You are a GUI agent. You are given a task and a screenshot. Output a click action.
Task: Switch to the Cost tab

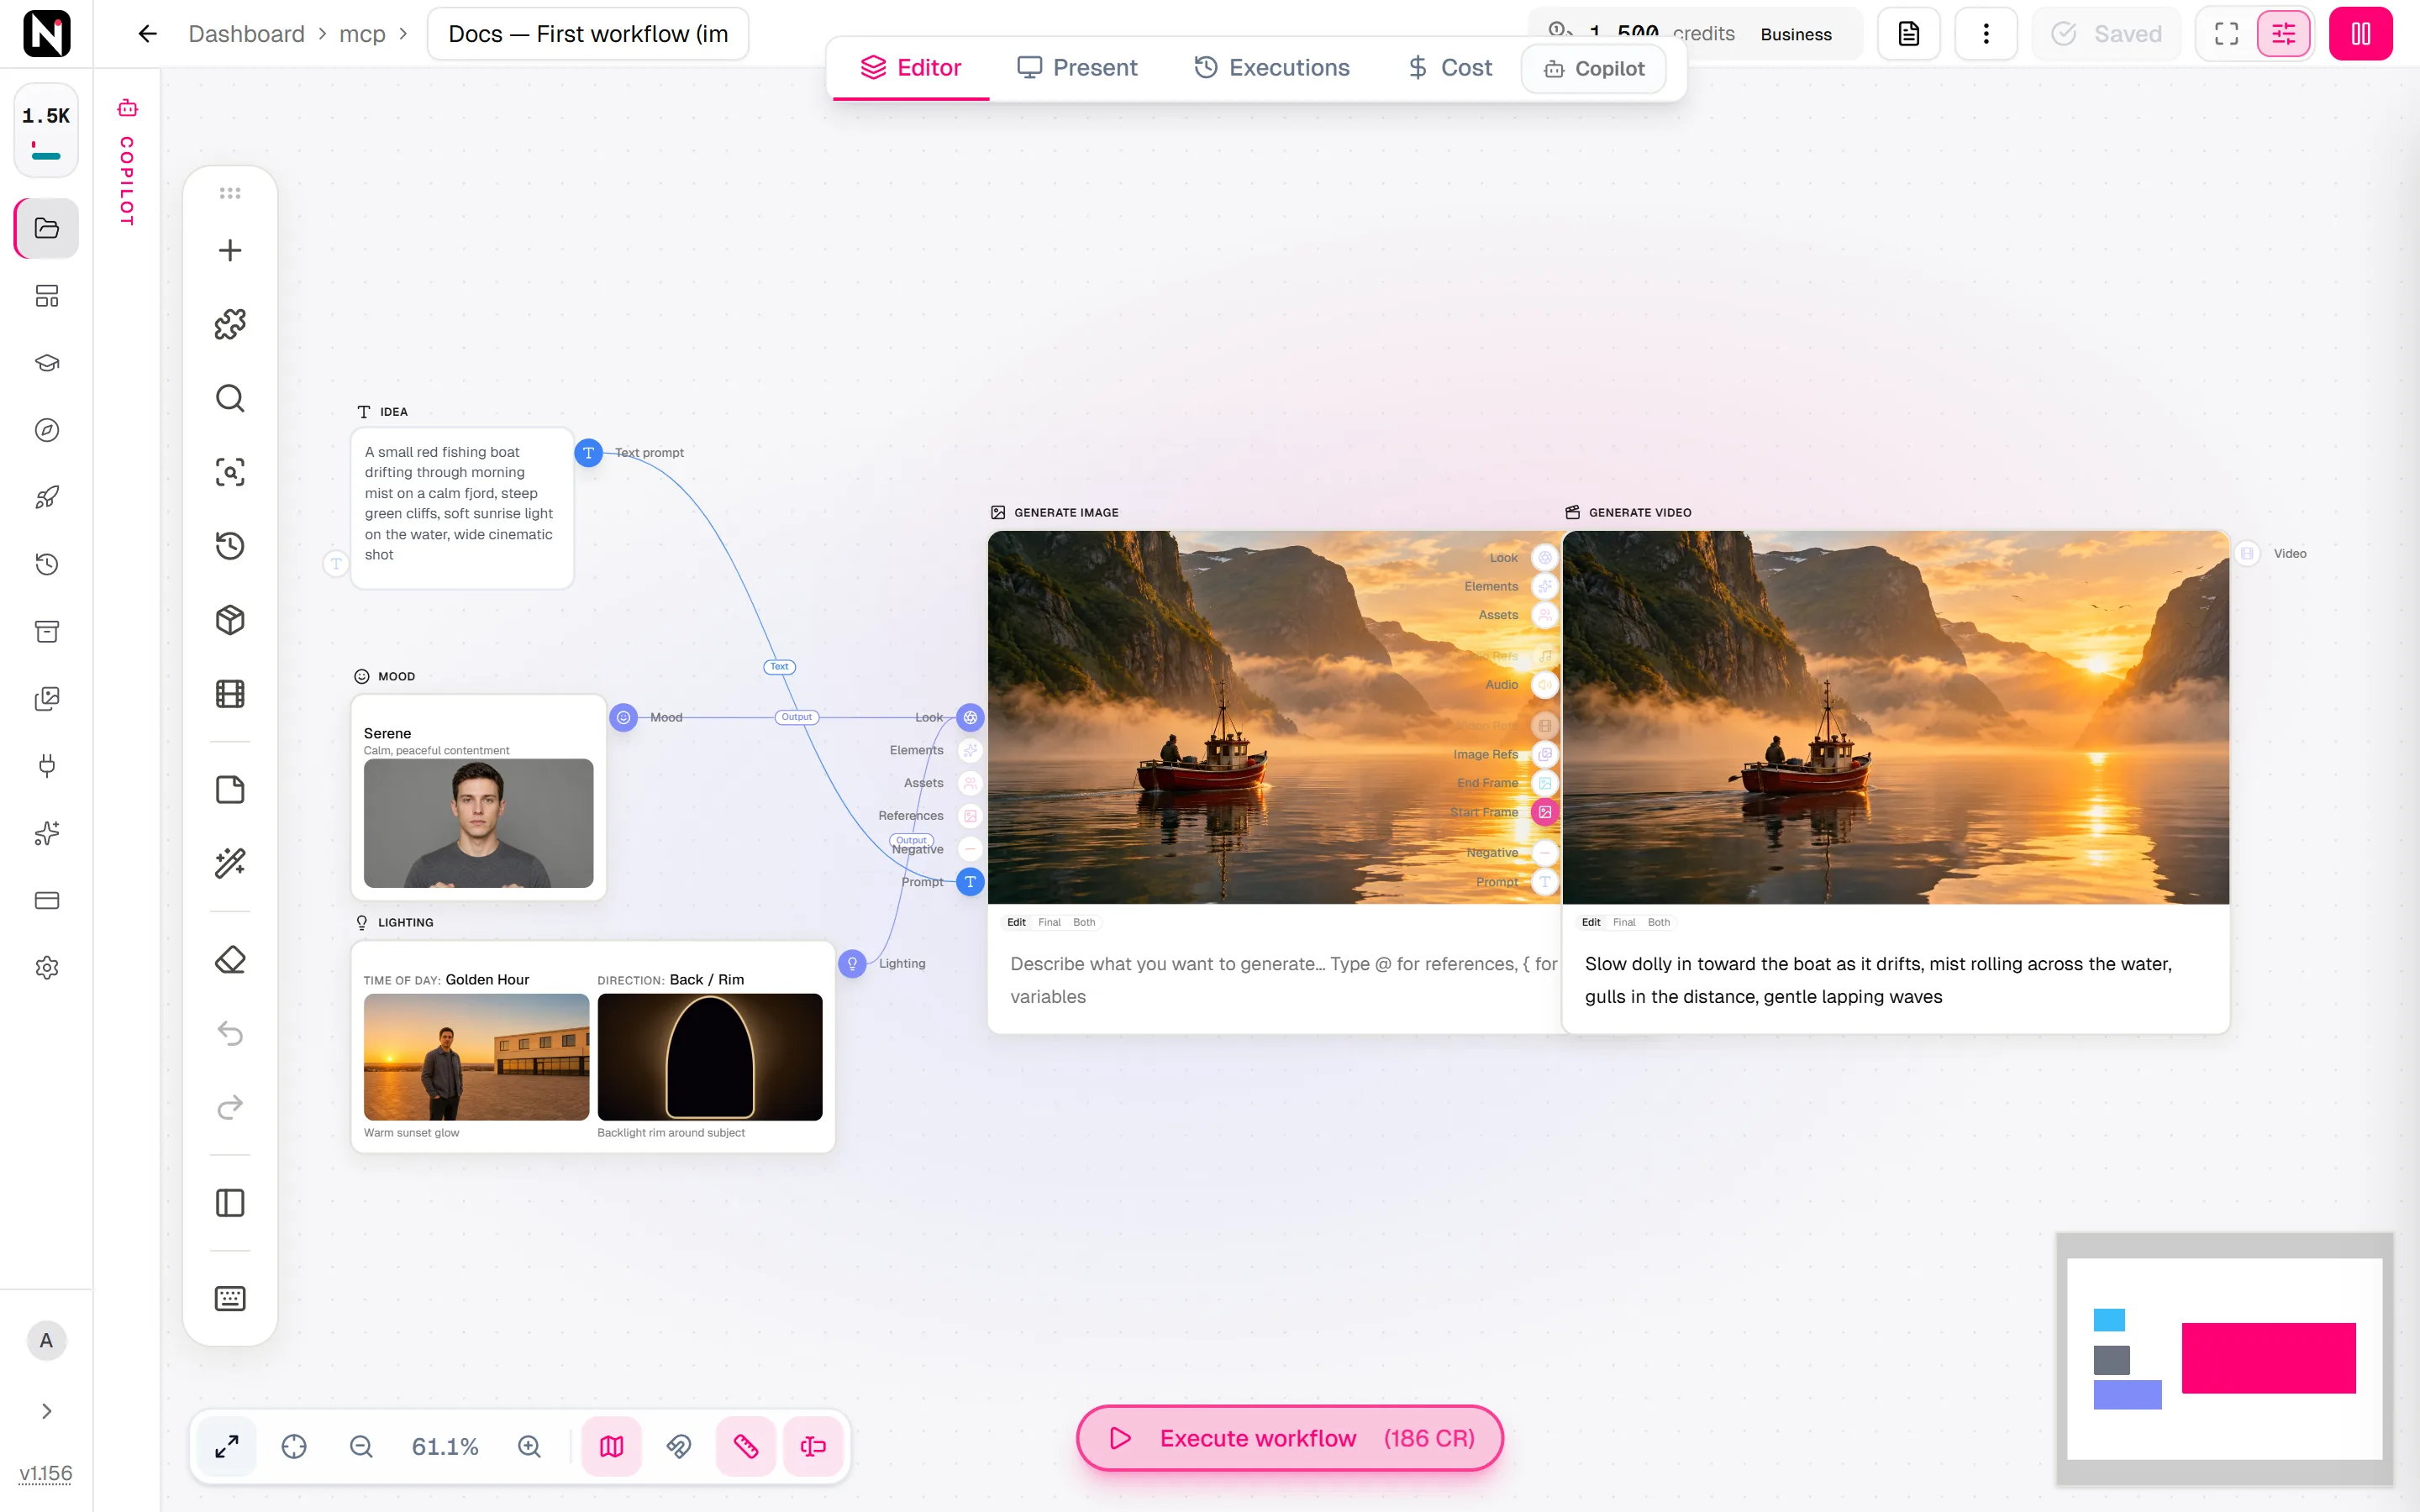1450,67
